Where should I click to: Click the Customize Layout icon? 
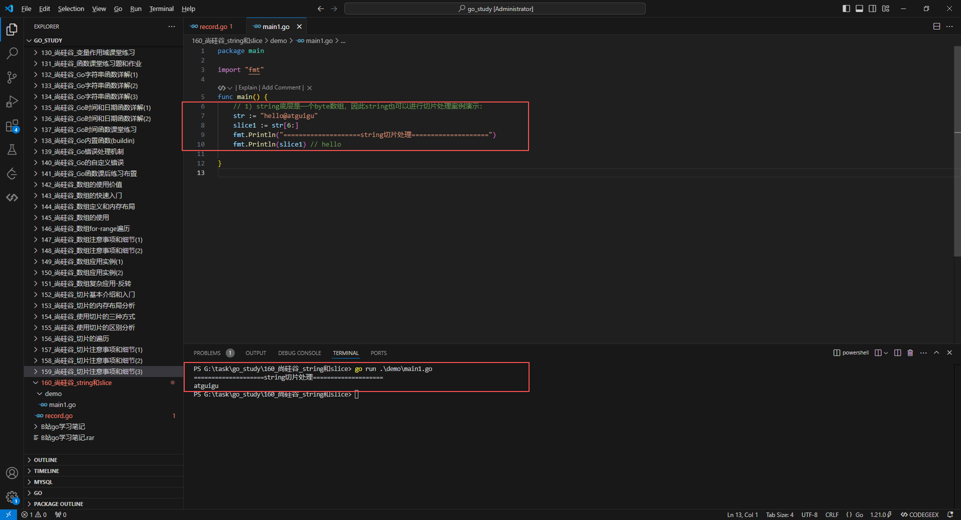(x=886, y=8)
